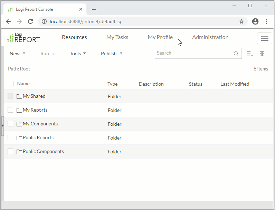
Task: Expand the New dropdown menu
Action: [x=17, y=54]
